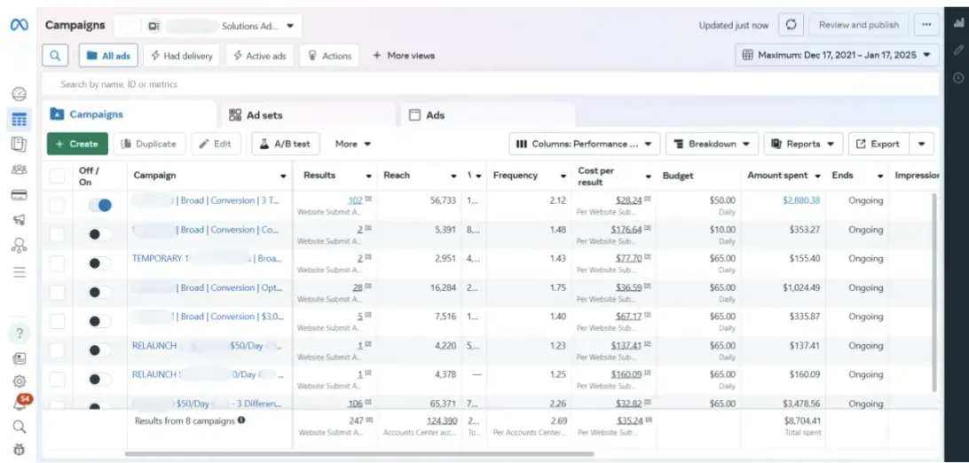Expand the Breakdown dropdown
Screen dimensions: 969x463
[711, 144]
